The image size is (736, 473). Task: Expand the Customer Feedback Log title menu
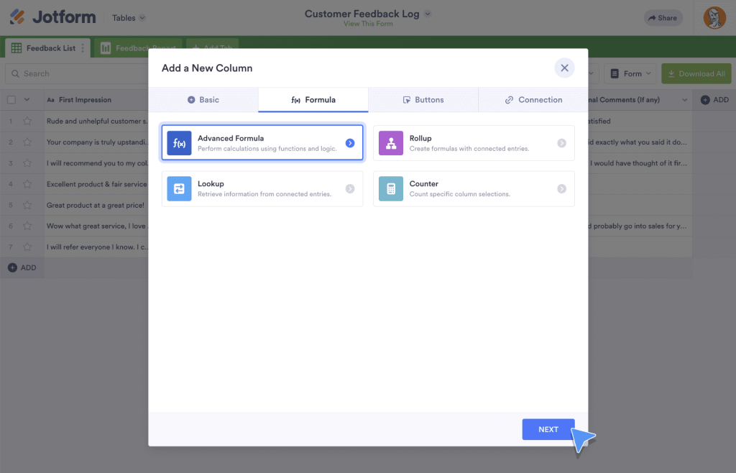pyautogui.click(x=428, y=13)
